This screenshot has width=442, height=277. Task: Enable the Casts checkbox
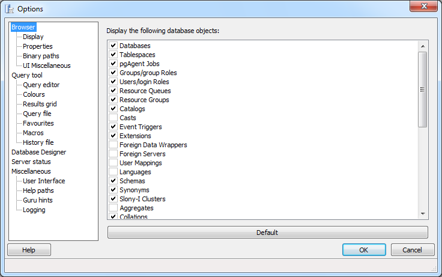tap(113, 118)
